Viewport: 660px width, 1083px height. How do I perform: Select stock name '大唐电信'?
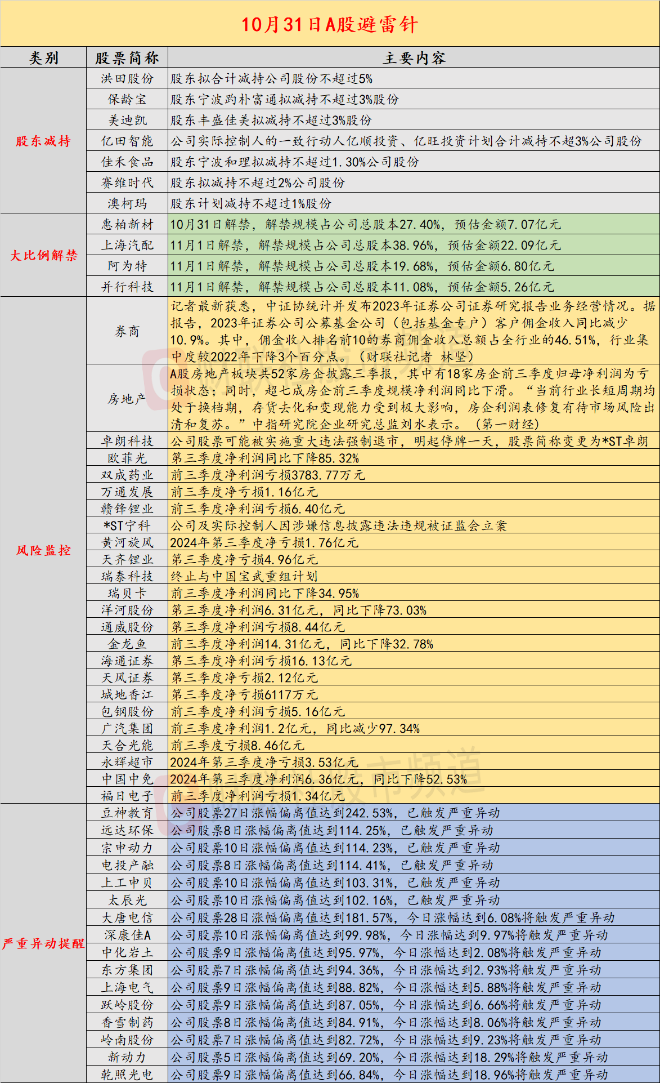(x=127, y=918)
